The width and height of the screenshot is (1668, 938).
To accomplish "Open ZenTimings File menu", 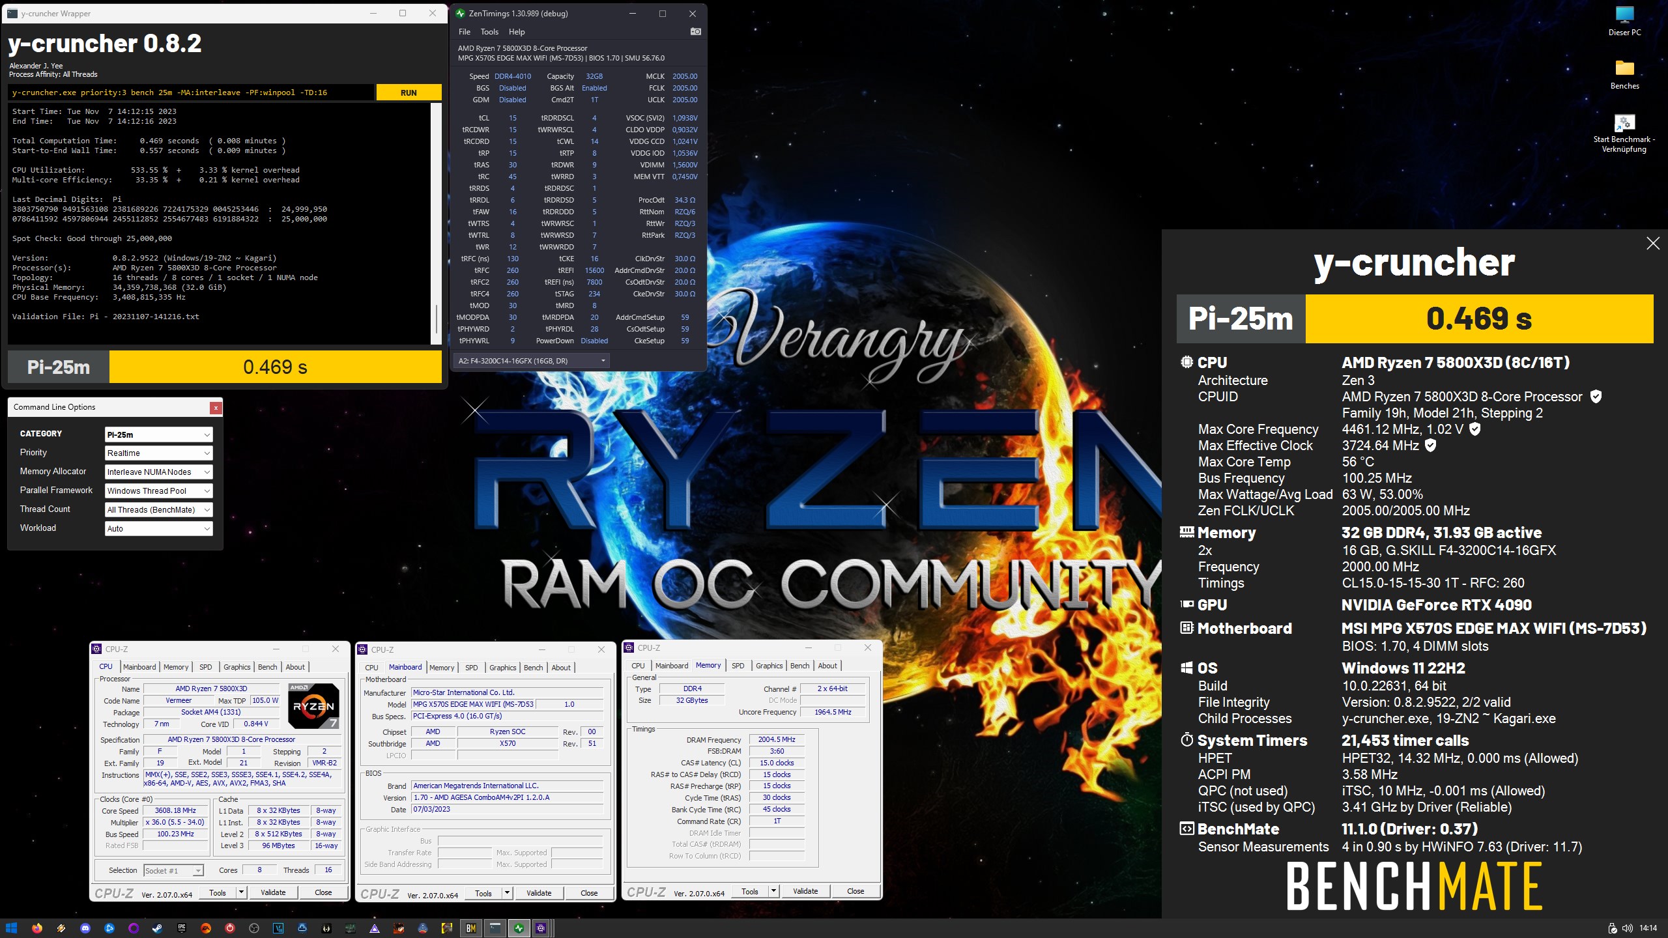I will [465, 32].
